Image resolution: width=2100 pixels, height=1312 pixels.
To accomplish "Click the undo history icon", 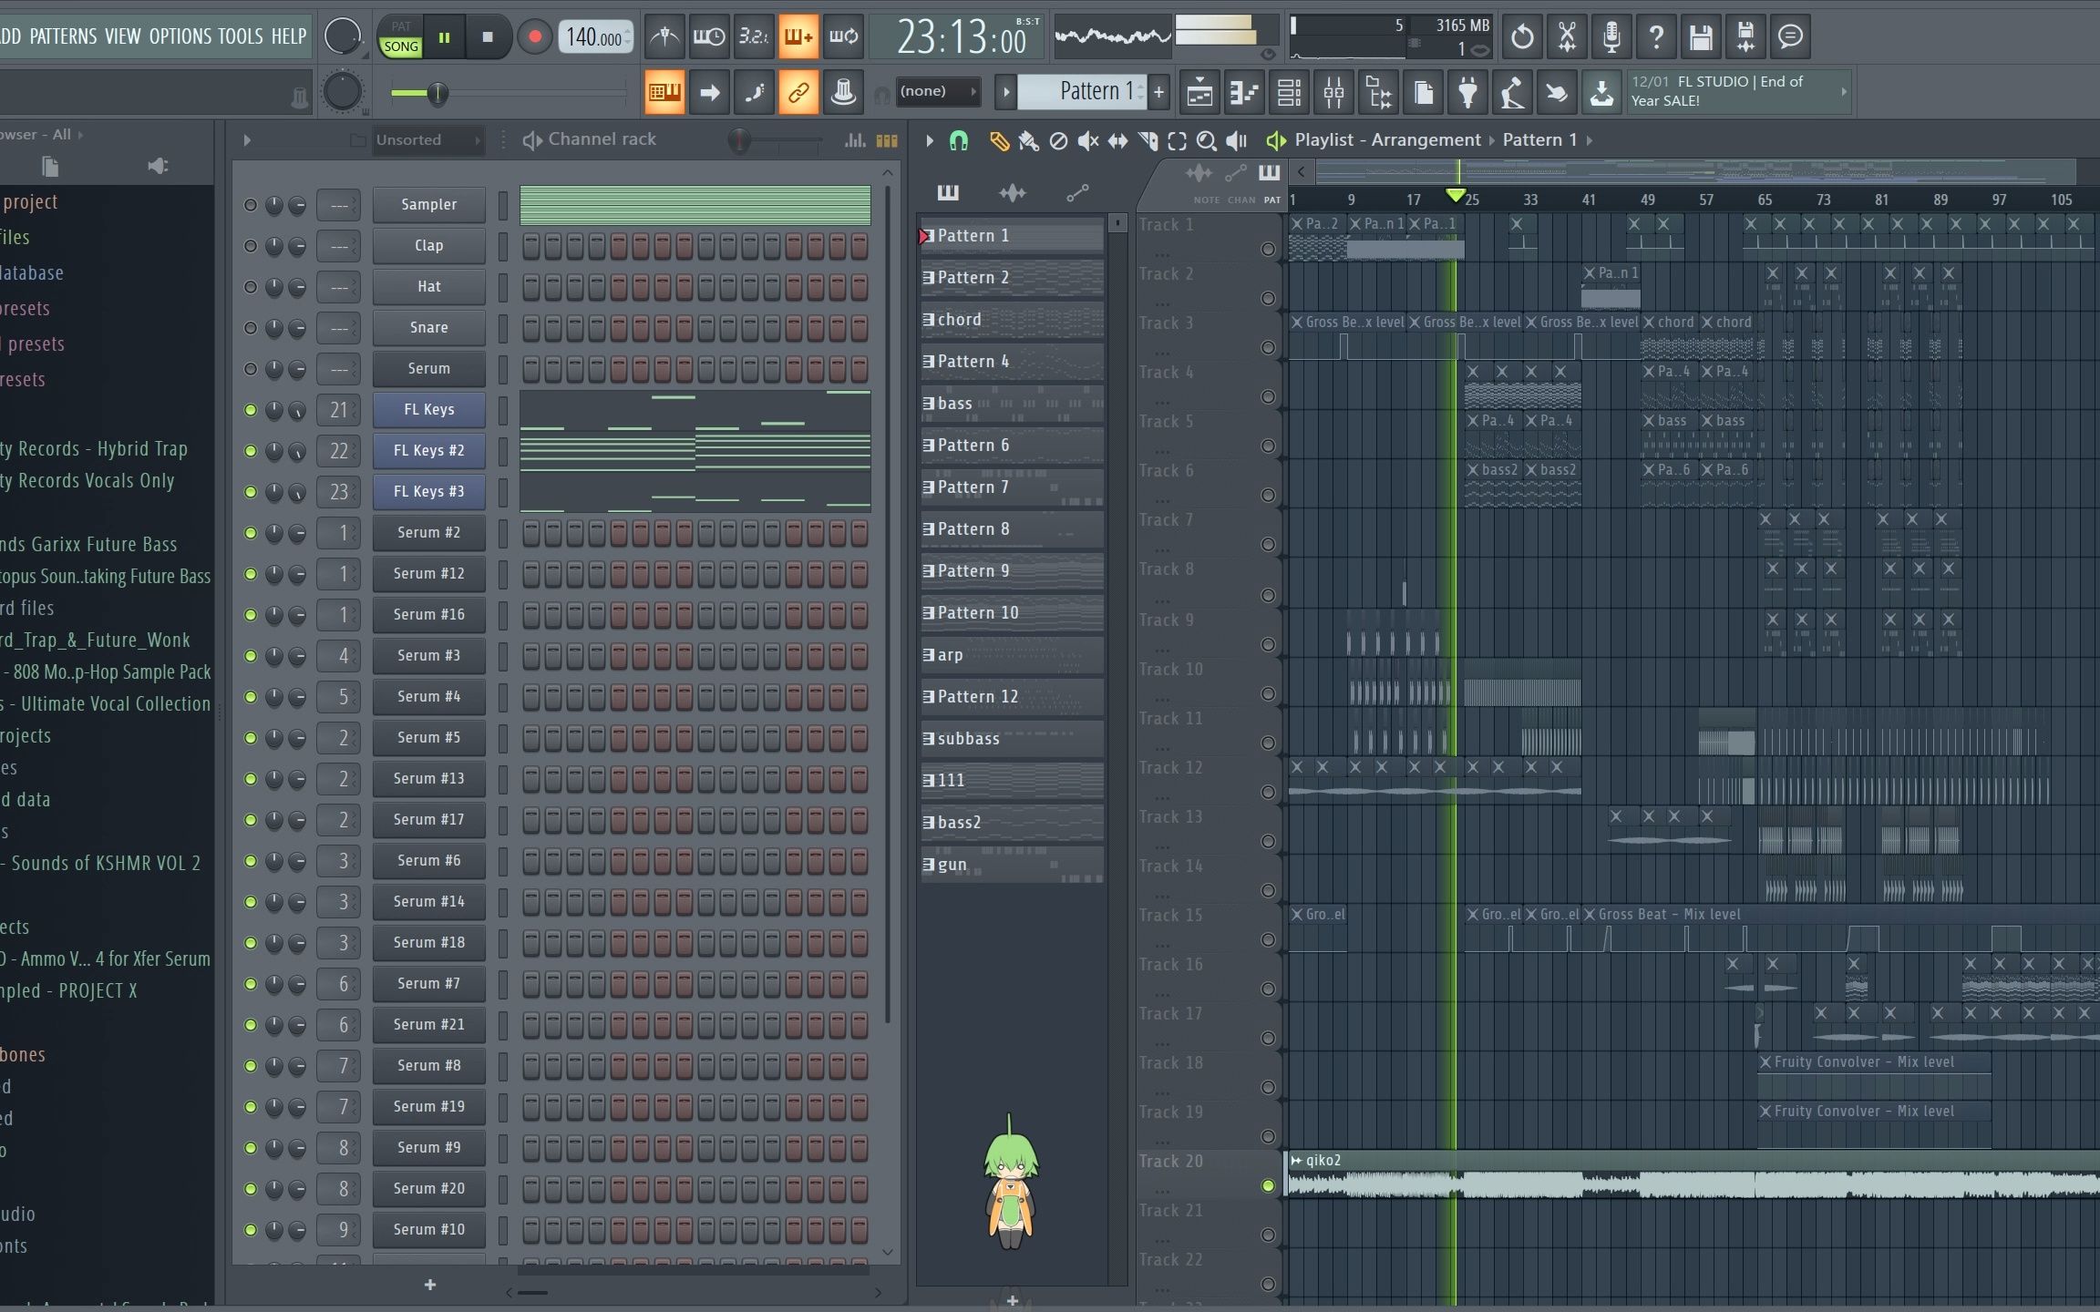I will [1522, 36].
